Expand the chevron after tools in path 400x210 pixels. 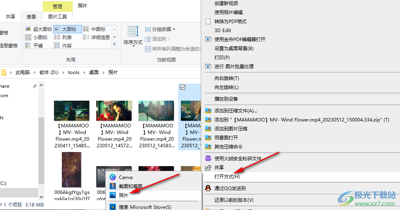[84, 72]
